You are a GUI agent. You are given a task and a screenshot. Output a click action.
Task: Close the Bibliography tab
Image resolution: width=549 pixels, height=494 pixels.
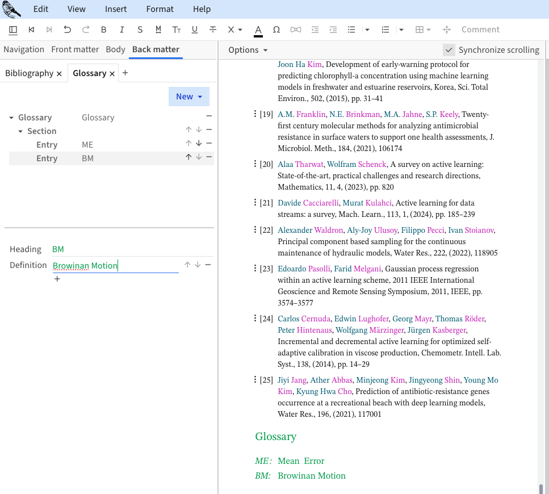(59, 73)
